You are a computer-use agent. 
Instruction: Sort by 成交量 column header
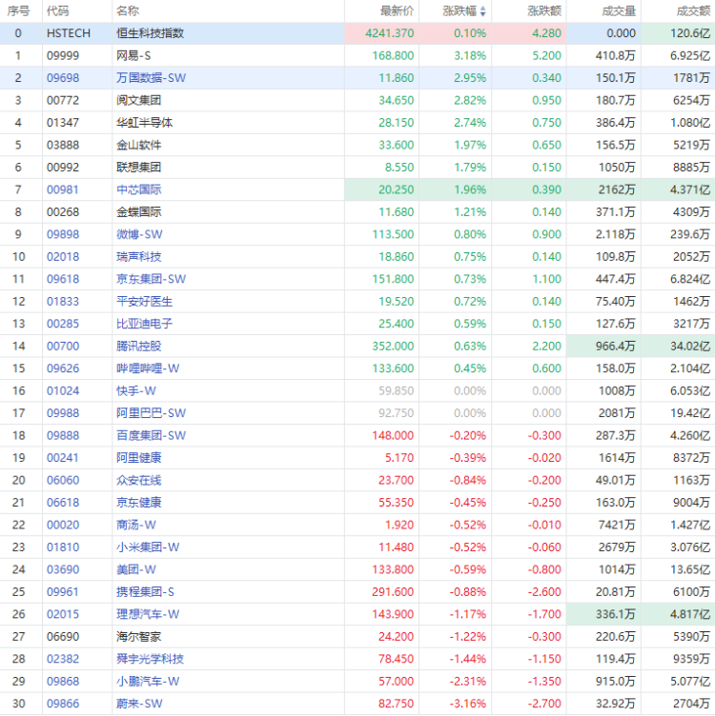(619, 11)
